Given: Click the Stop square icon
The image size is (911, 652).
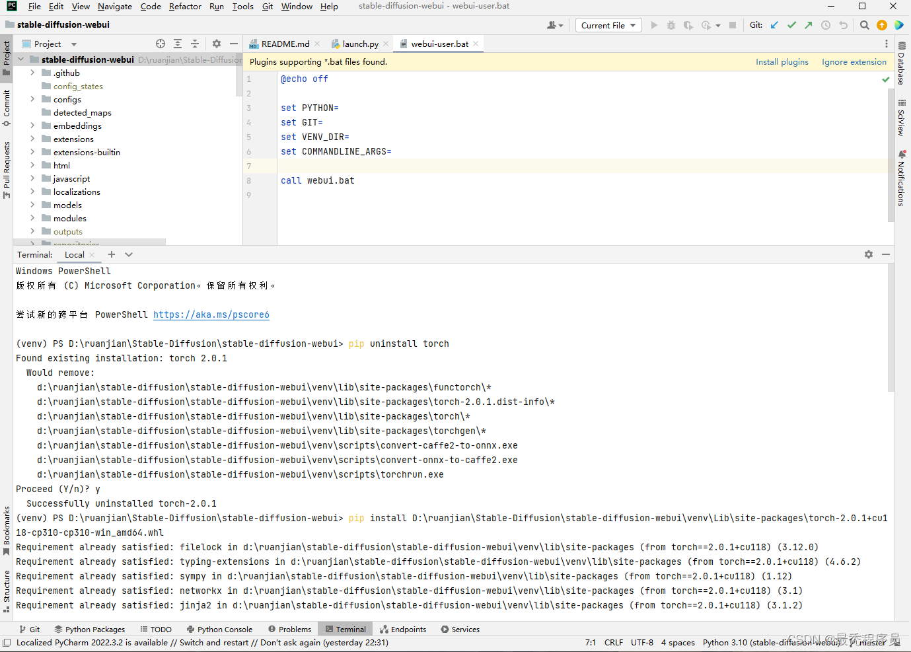Looking at the screenshot, I should point(733,25).
